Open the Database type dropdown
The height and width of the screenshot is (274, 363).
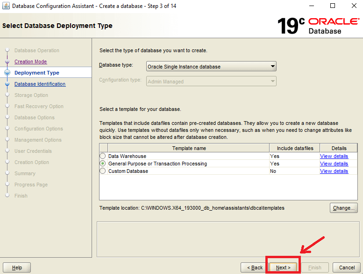pos(211,67)
